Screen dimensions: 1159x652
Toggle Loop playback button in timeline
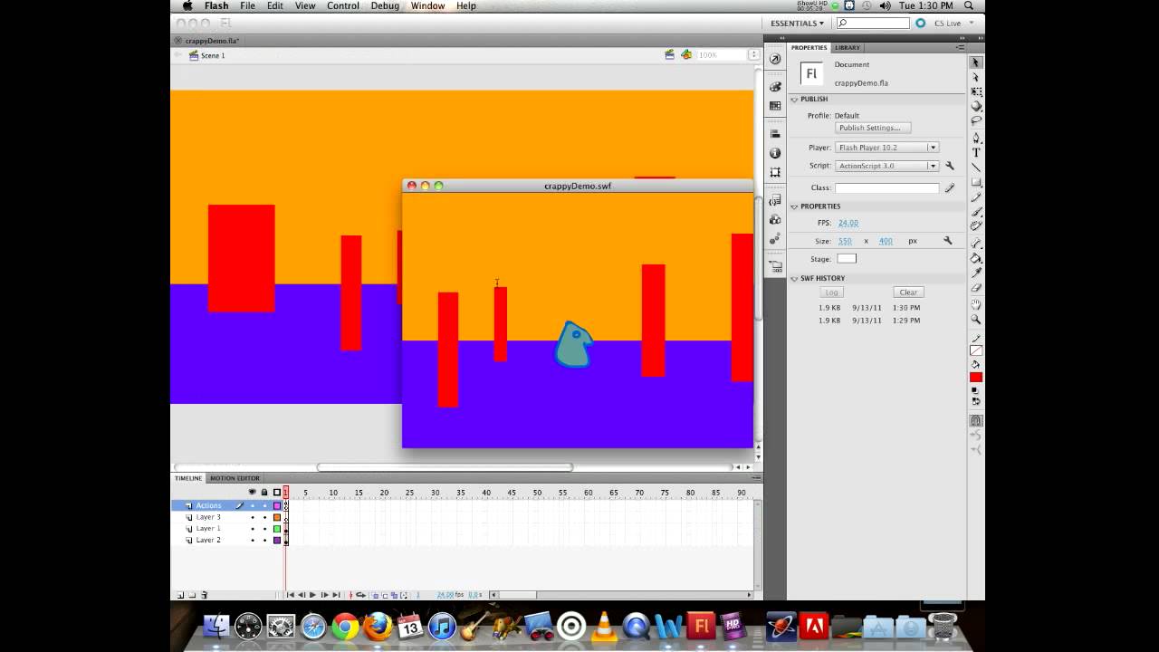[x=360, y=595]
